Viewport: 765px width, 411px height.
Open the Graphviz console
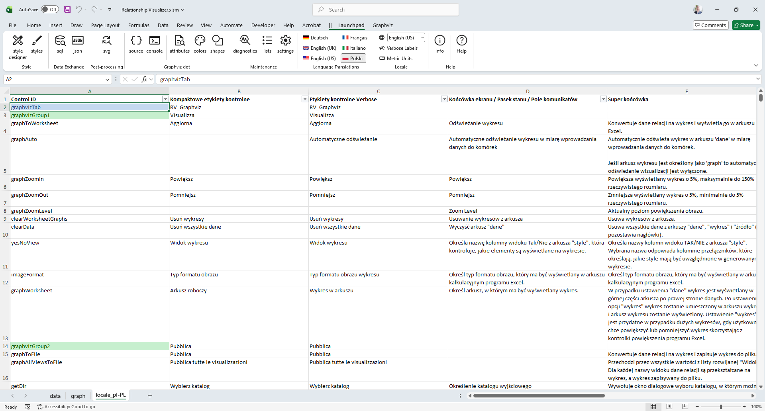[154, 44]
